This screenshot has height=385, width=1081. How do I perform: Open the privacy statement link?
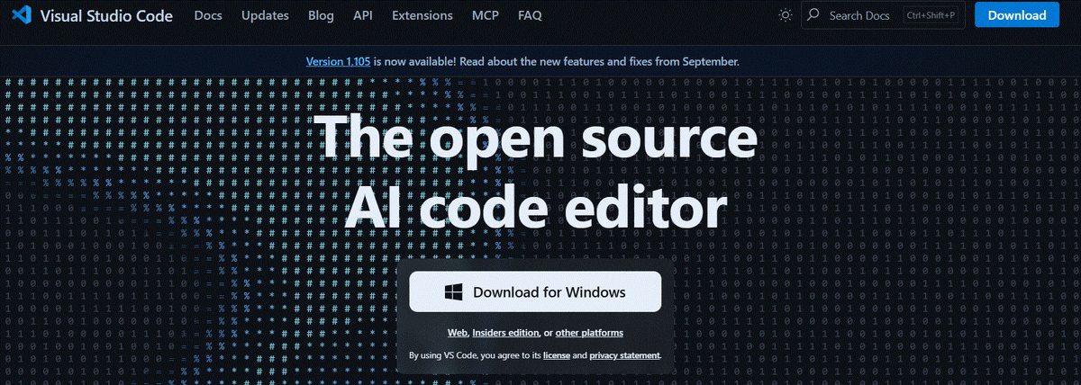tap(624, 356)
